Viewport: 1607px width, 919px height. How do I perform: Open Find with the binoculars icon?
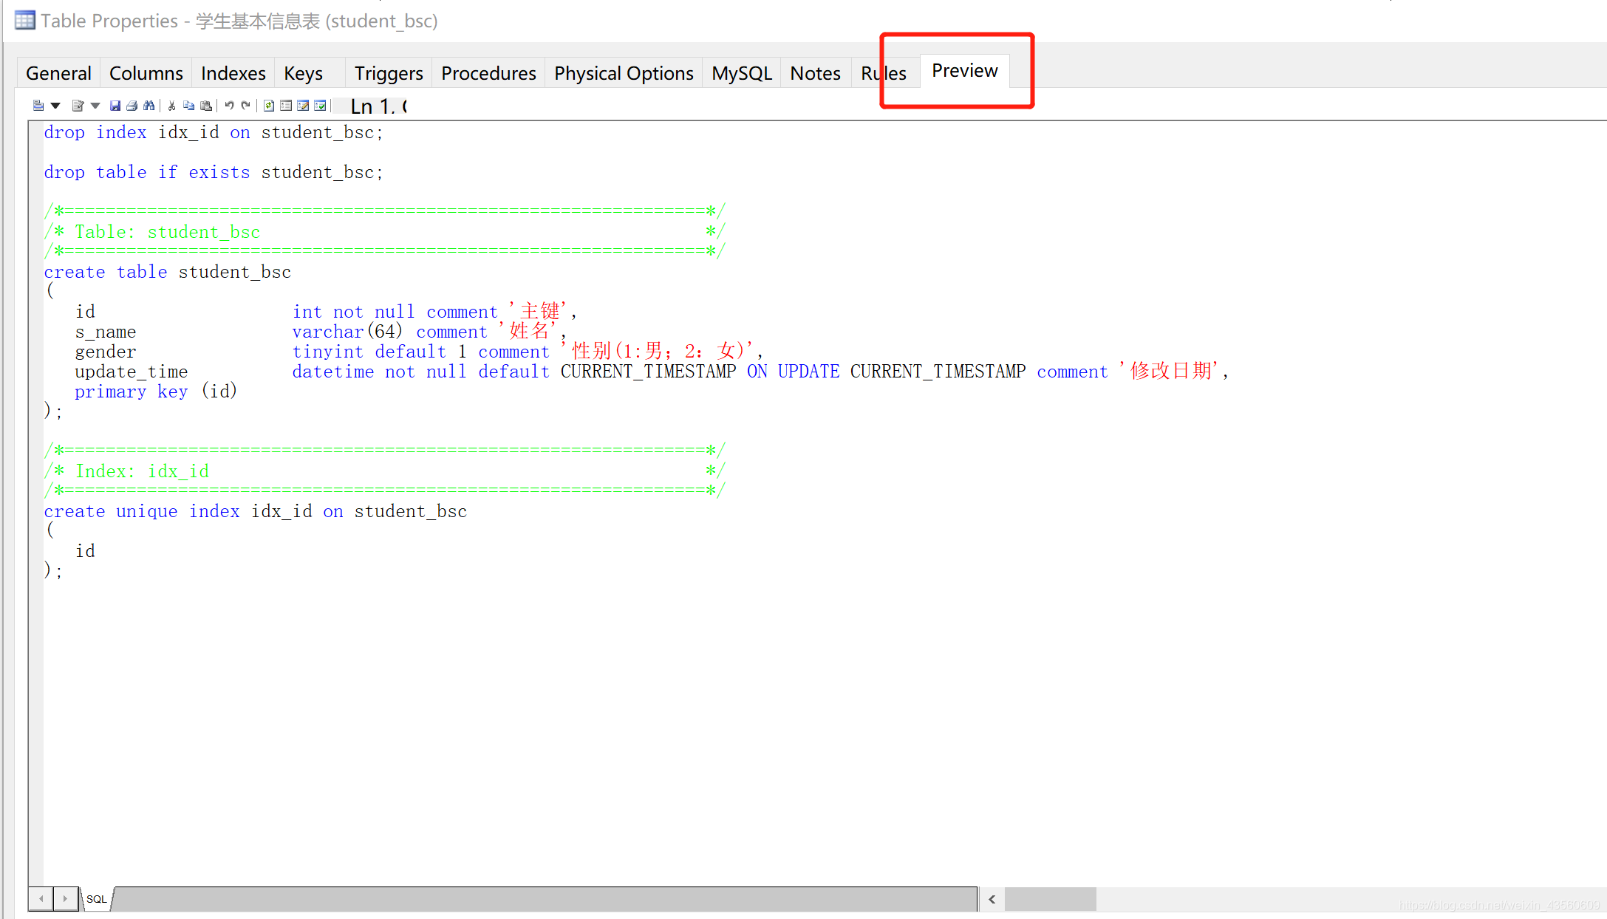pos(149,106)
